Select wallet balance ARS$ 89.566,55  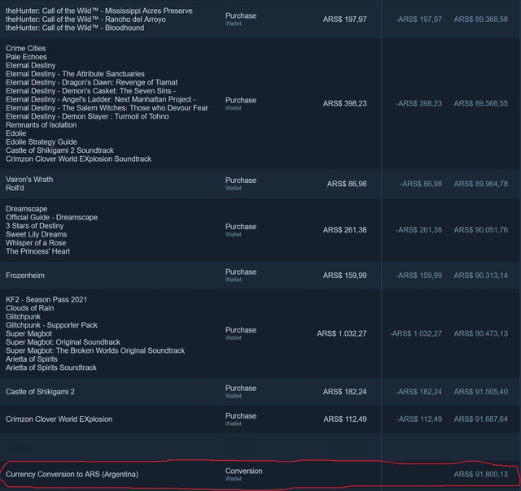[x=481, y=103]
